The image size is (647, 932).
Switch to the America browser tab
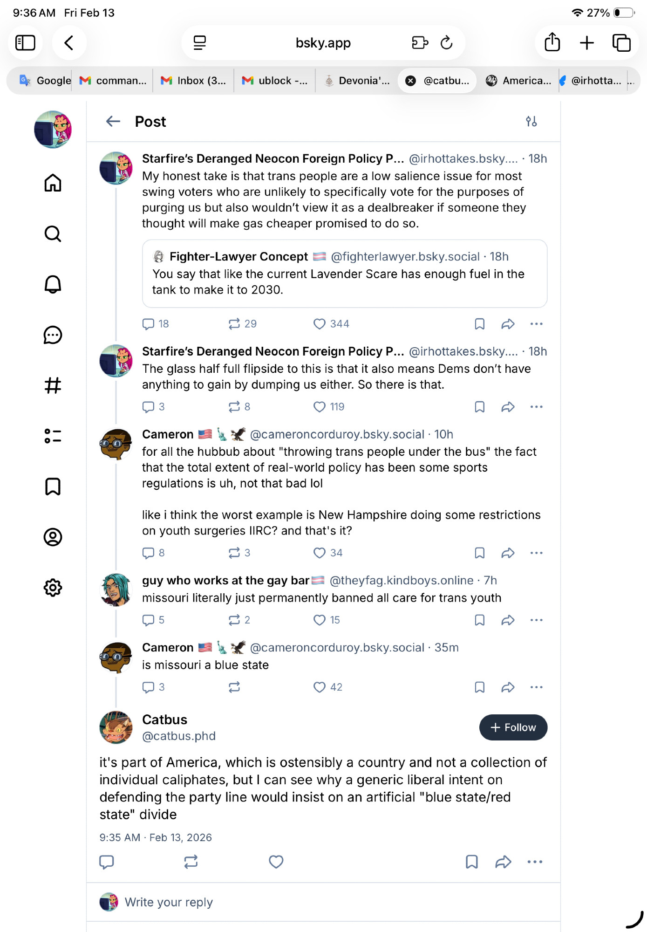click(x=518, y=81)
